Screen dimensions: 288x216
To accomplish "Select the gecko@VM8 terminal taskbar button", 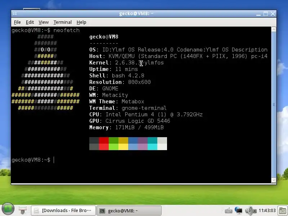I will (129, 211).
